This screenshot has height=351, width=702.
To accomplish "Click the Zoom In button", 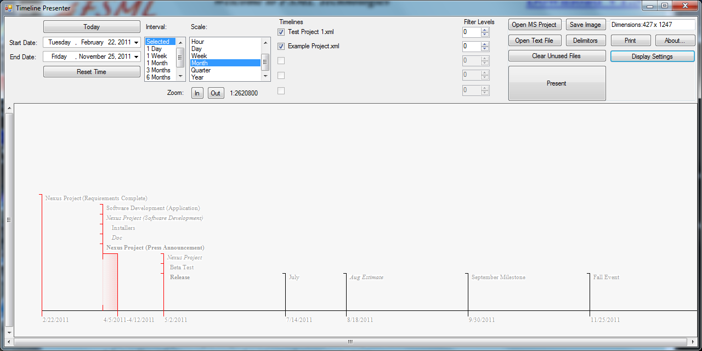I will tap(197, 93).
